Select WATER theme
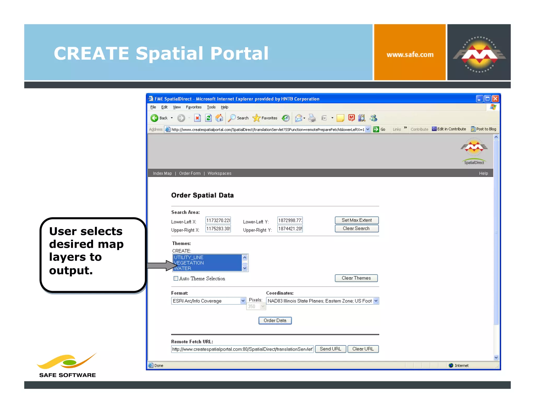Screen dimensions: 535x413 pyautogui.click(x=208, y=268)
